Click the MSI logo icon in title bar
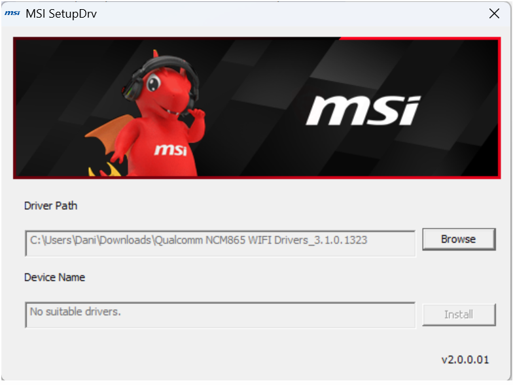 click(12, 13)
